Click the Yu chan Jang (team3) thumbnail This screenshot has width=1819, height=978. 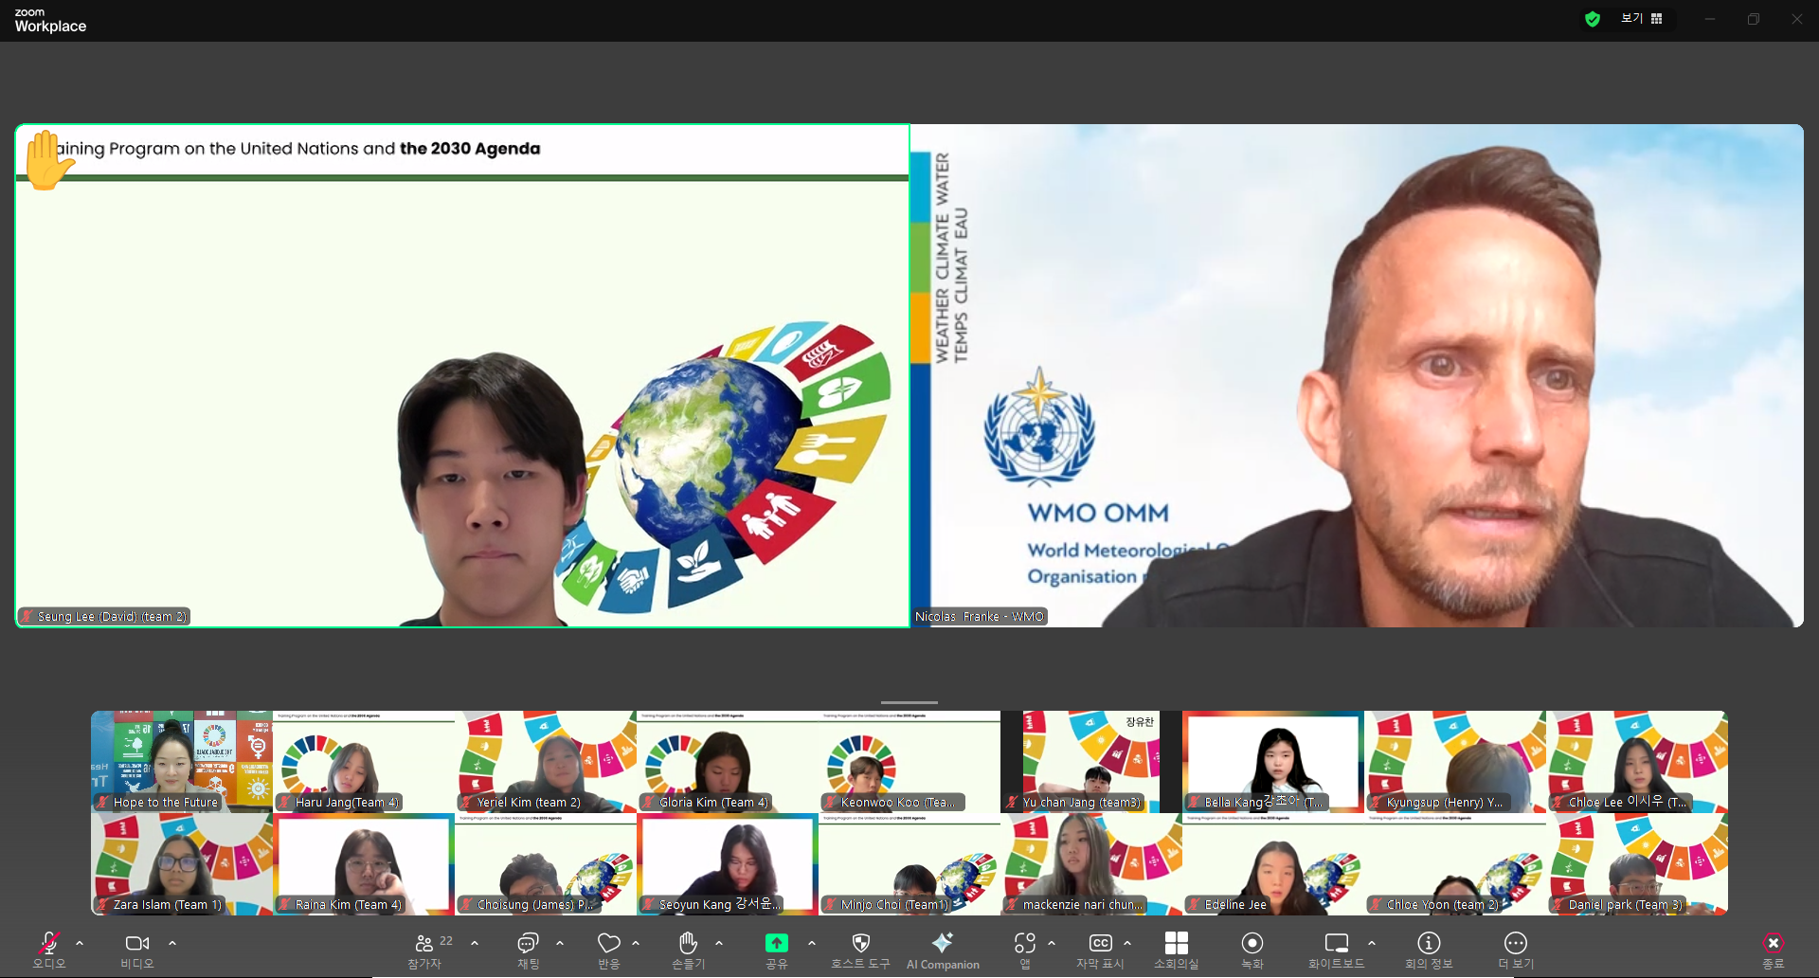[1091, 762]
